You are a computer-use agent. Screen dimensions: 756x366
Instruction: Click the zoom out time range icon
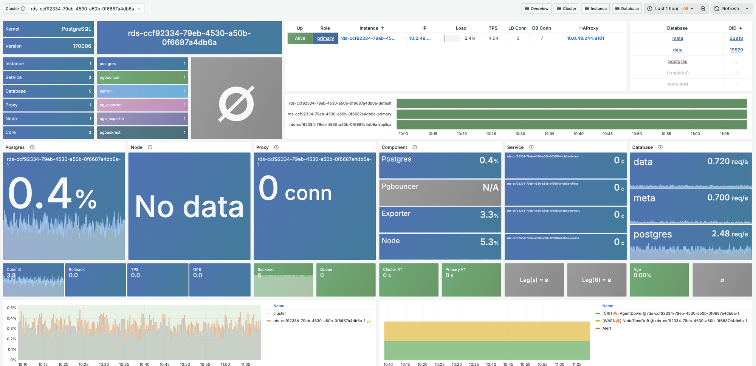703,9
